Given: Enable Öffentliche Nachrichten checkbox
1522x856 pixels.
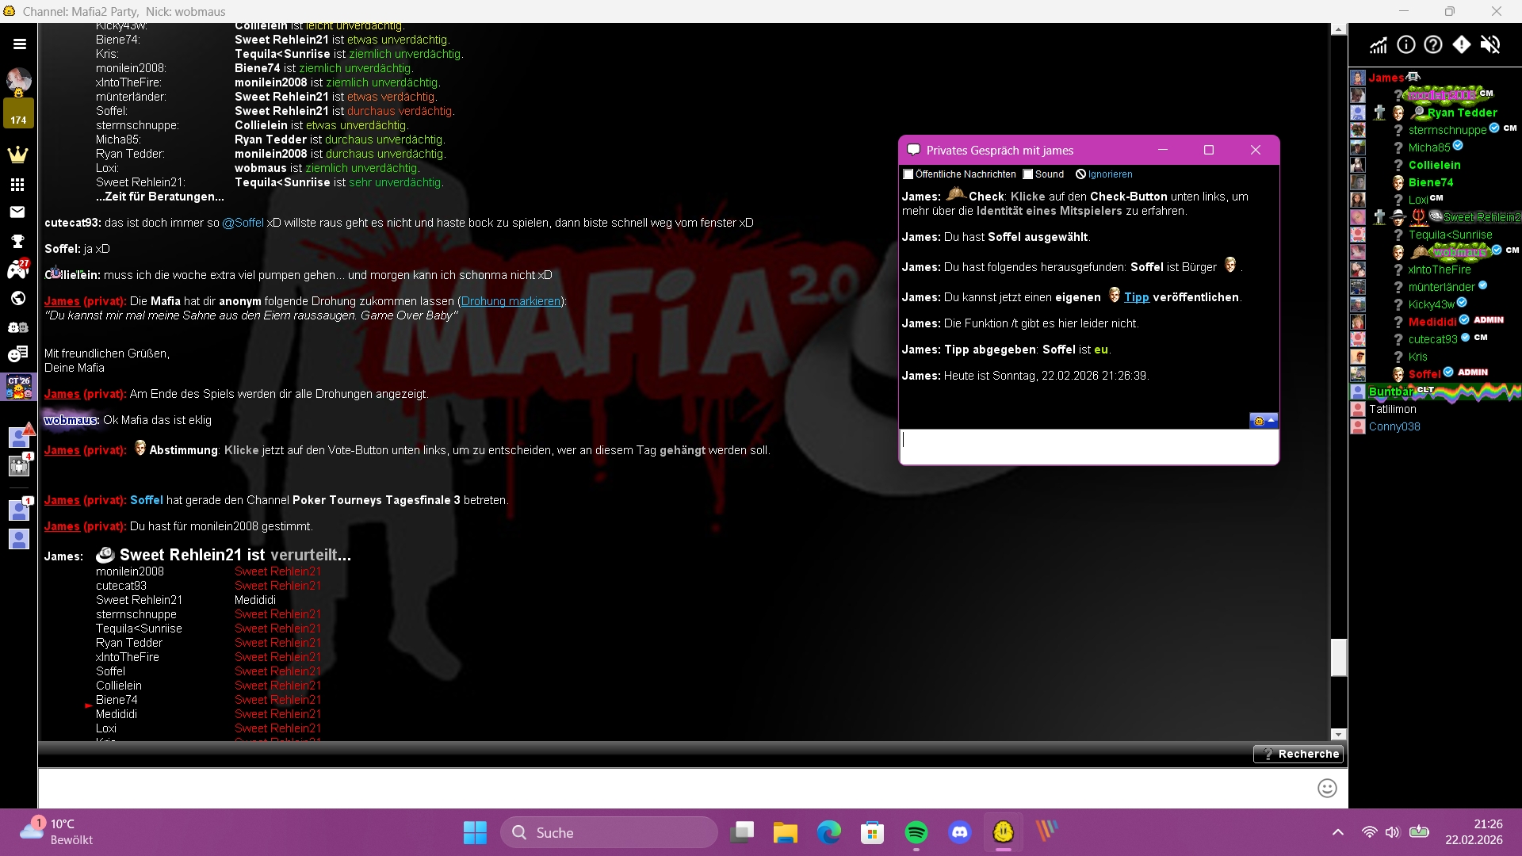Looking at the screenshot, I should tap(908, 174).
